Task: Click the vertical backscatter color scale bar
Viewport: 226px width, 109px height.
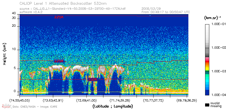Action: [x=207, y=60]
